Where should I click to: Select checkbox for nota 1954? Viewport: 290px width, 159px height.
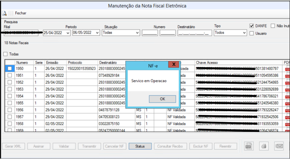(9, 96)
